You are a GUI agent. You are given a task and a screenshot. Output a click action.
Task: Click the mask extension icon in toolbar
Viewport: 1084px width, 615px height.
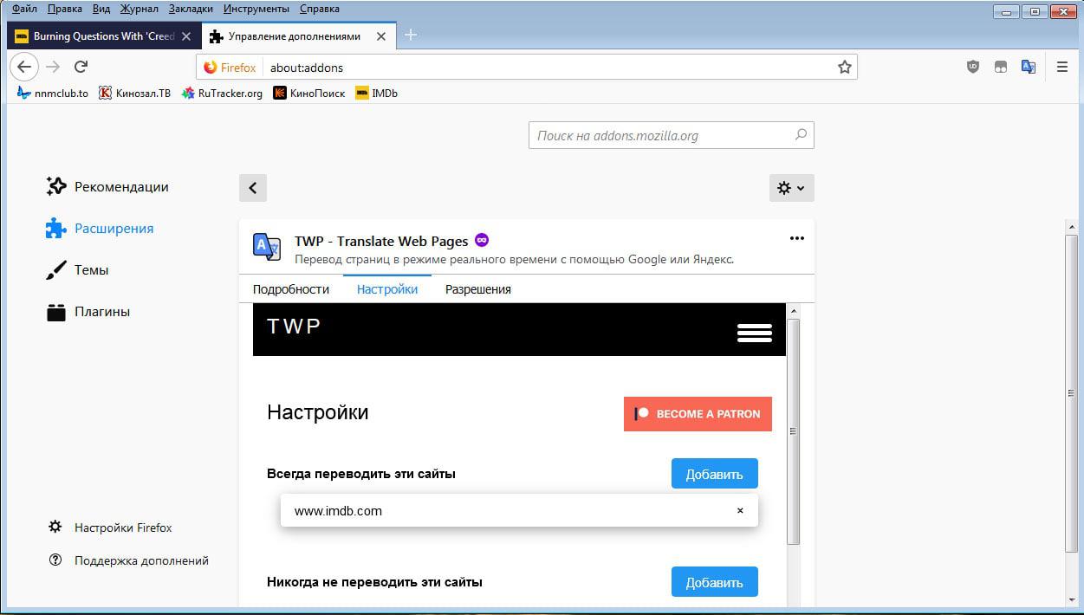[x=1001, y=67]
